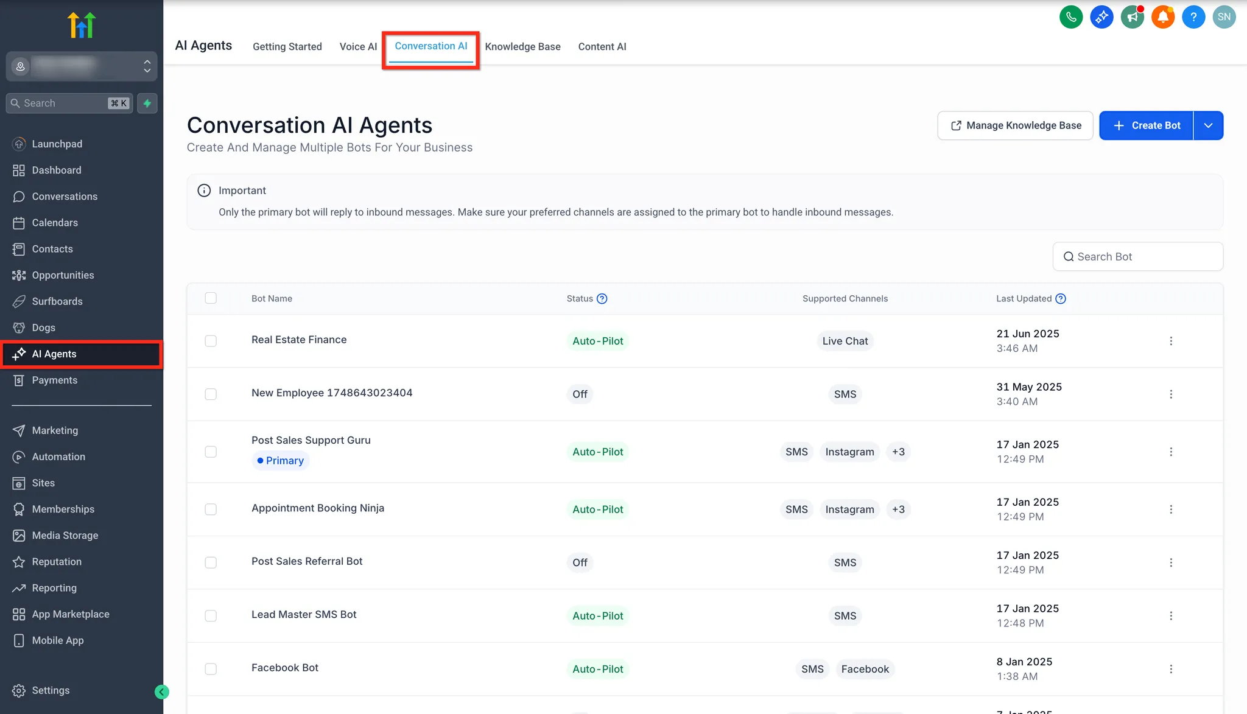Image resolution: width=1247 pixels, height=714 pixels.
Task: Open the megaphone announcements icon
Action: (1132, 17)
